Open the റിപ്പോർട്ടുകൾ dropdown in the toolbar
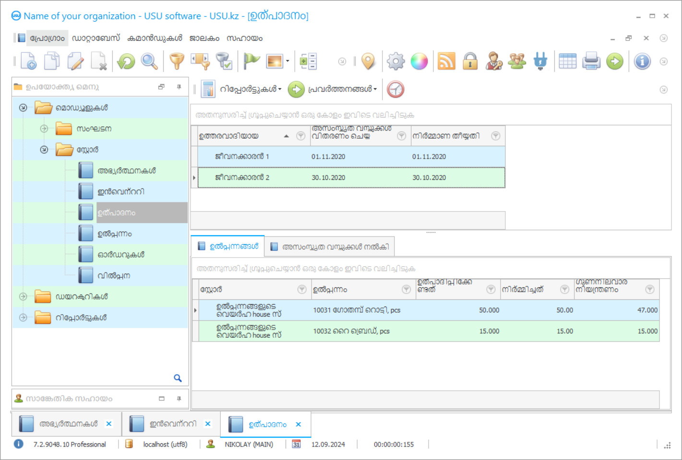Screen dimensions: 682x460 click(x=250, y=89)
